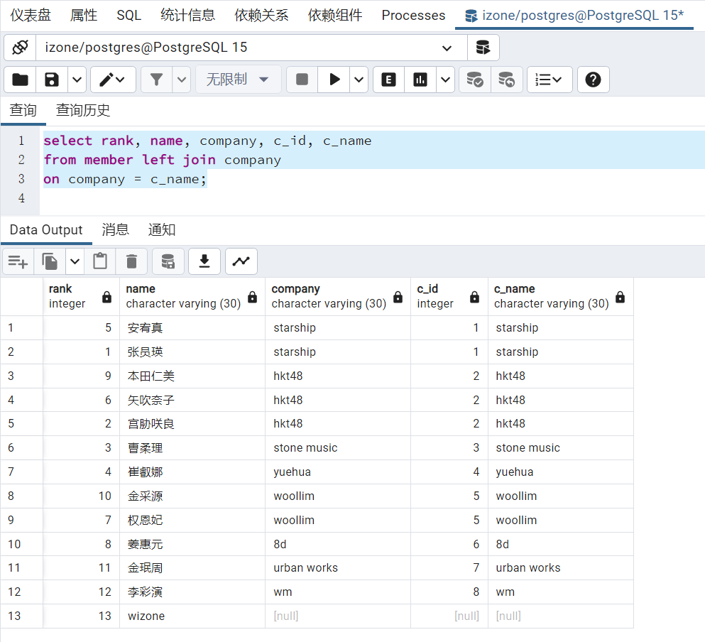Expand the connection selector dropdown
The image size is (705, 642).
tap(447, 48)
